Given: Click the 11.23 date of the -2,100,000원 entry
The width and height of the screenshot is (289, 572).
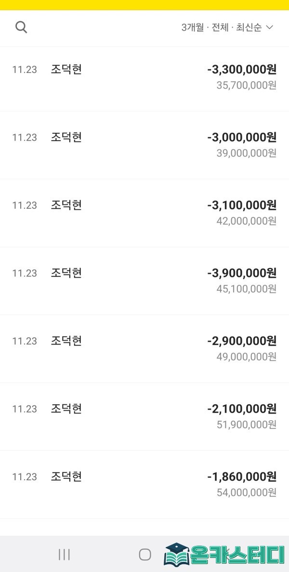Looking at the screenshot, I should (25, 409).
